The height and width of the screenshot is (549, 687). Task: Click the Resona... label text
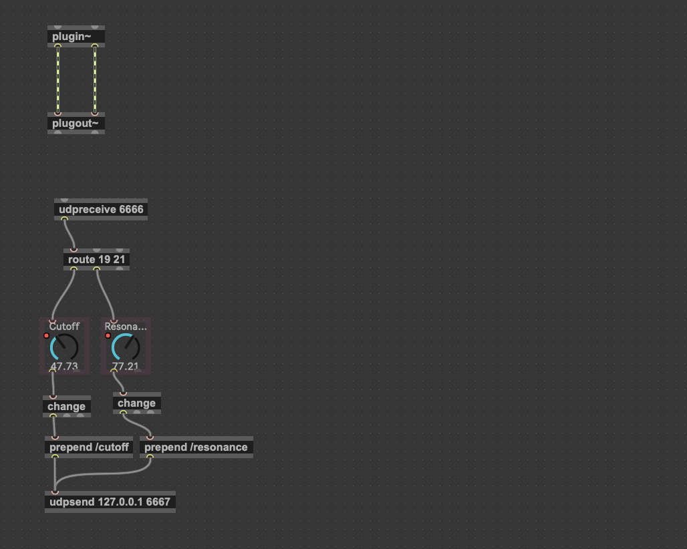[126, 326]
